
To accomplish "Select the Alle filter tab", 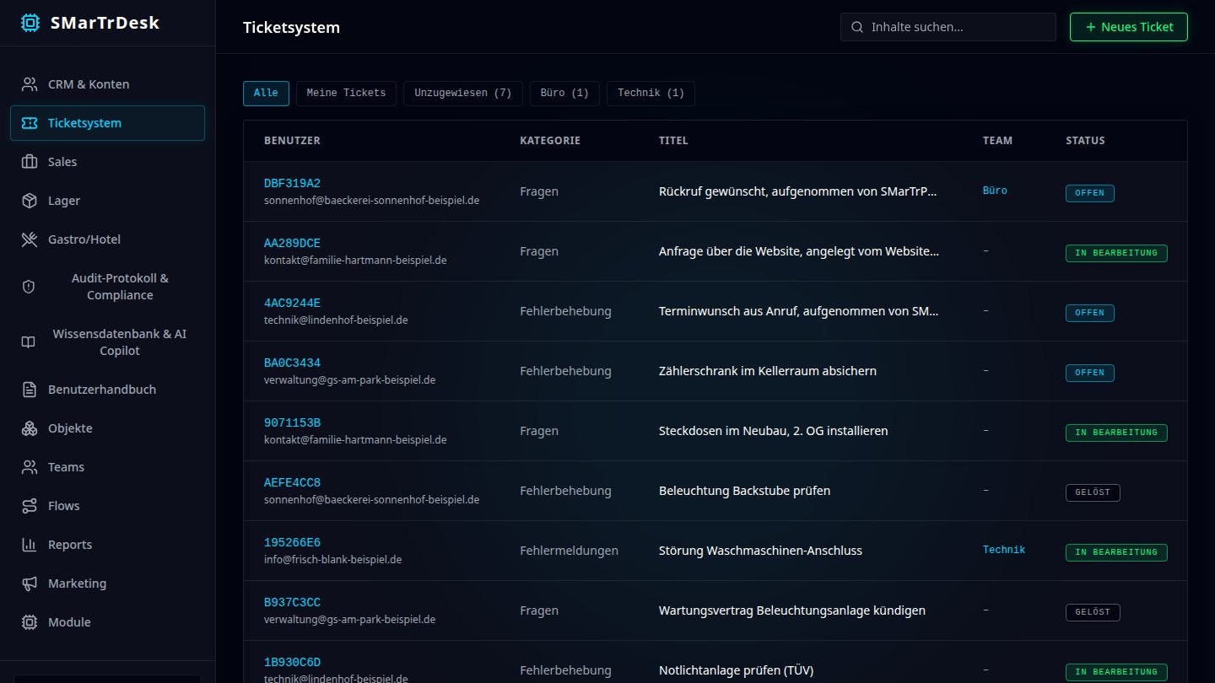I will click(266, 93).
